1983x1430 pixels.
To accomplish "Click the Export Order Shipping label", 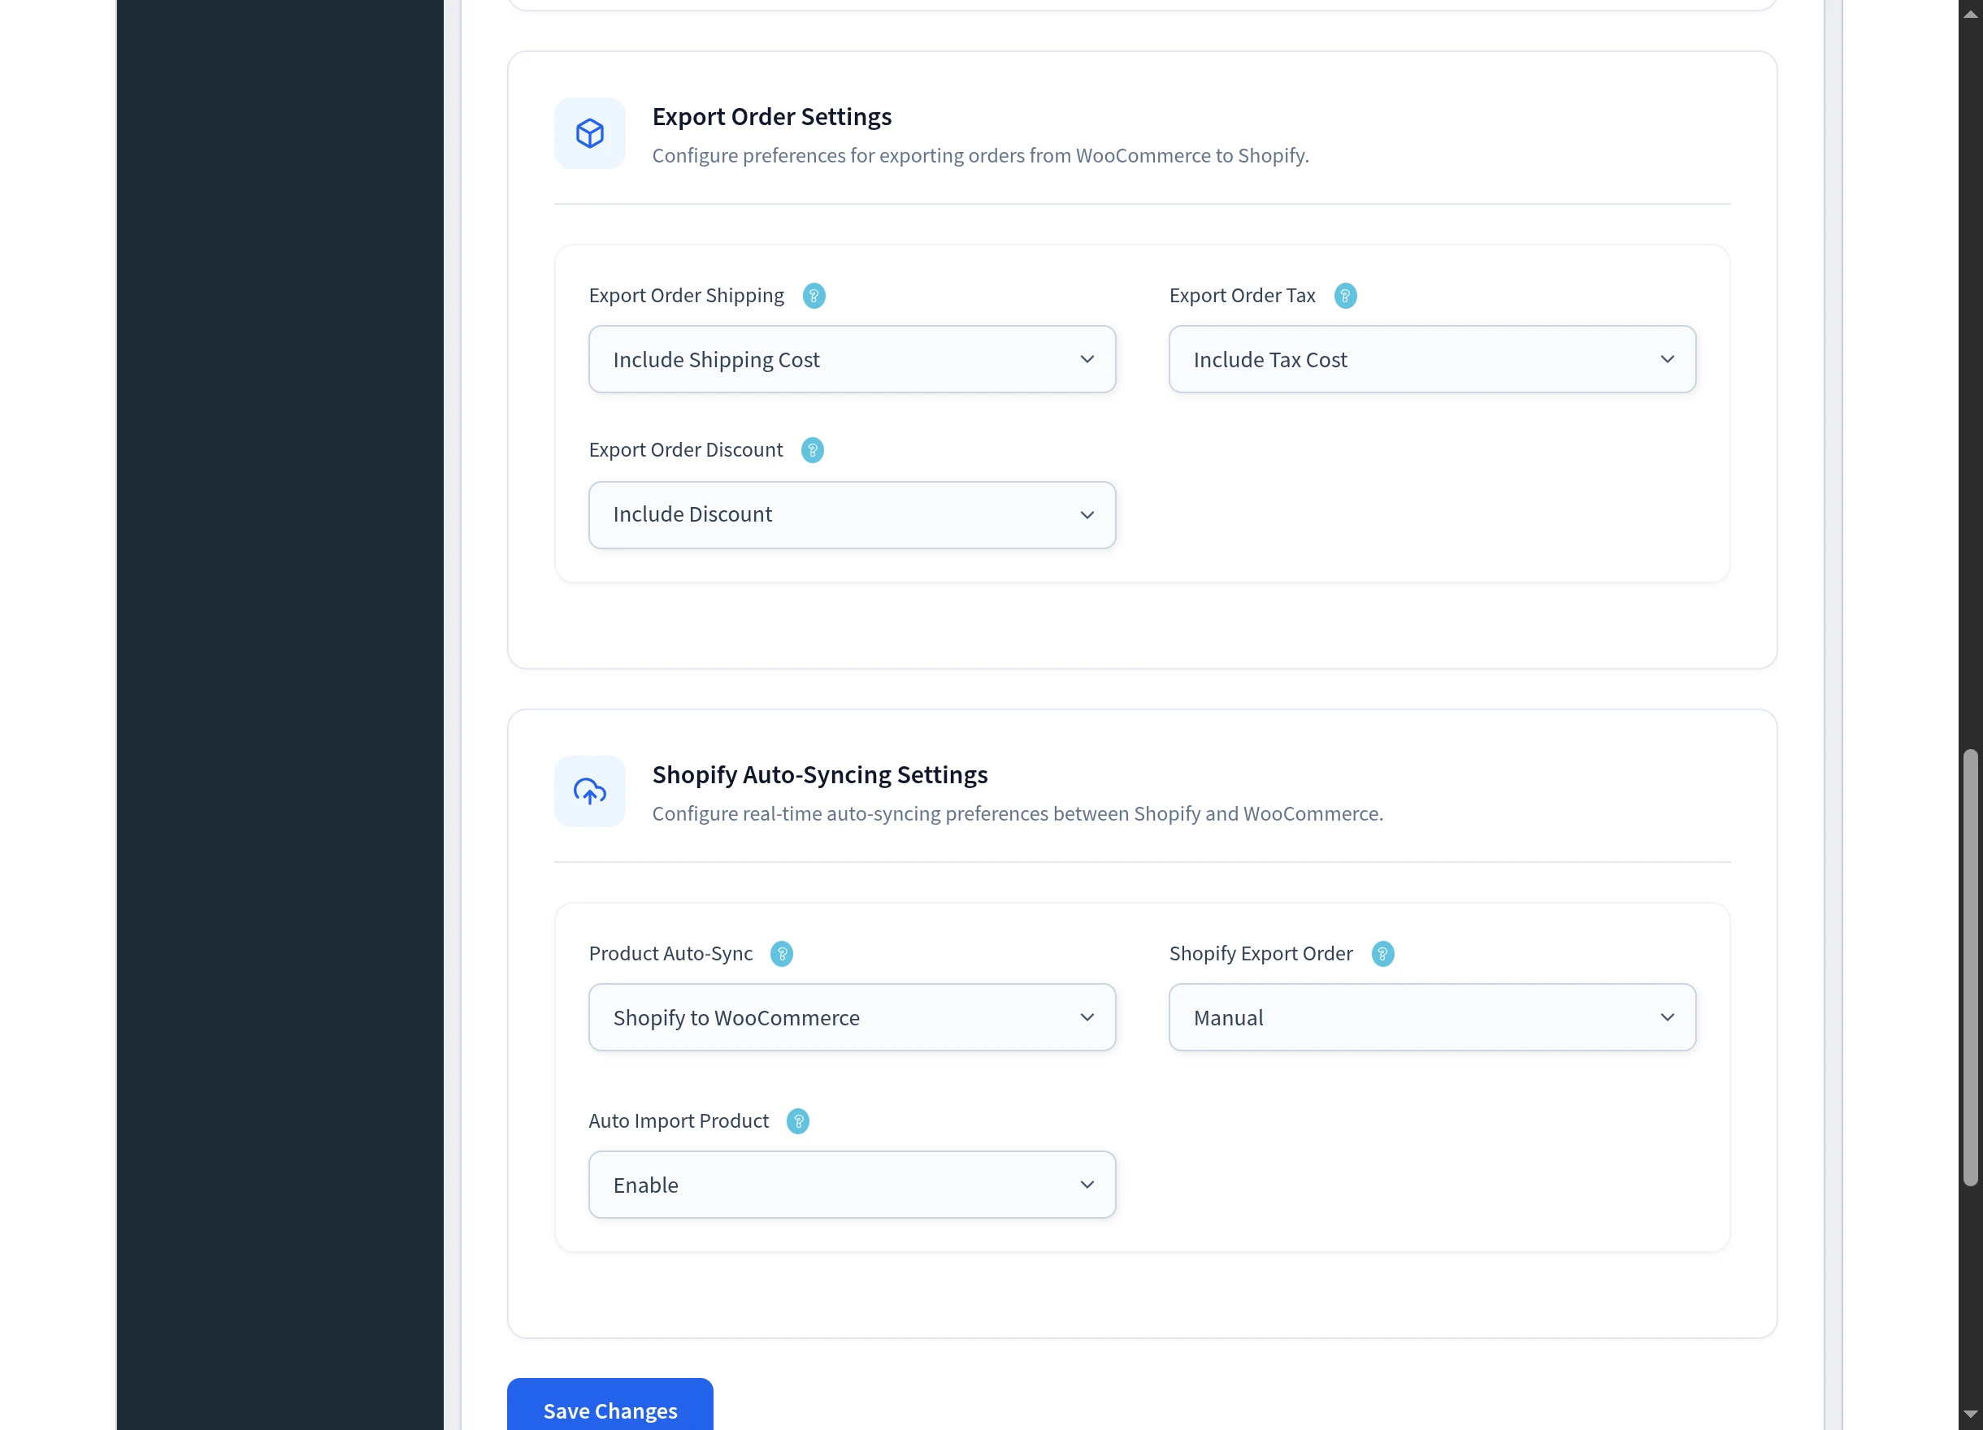I will coord(687,296).
